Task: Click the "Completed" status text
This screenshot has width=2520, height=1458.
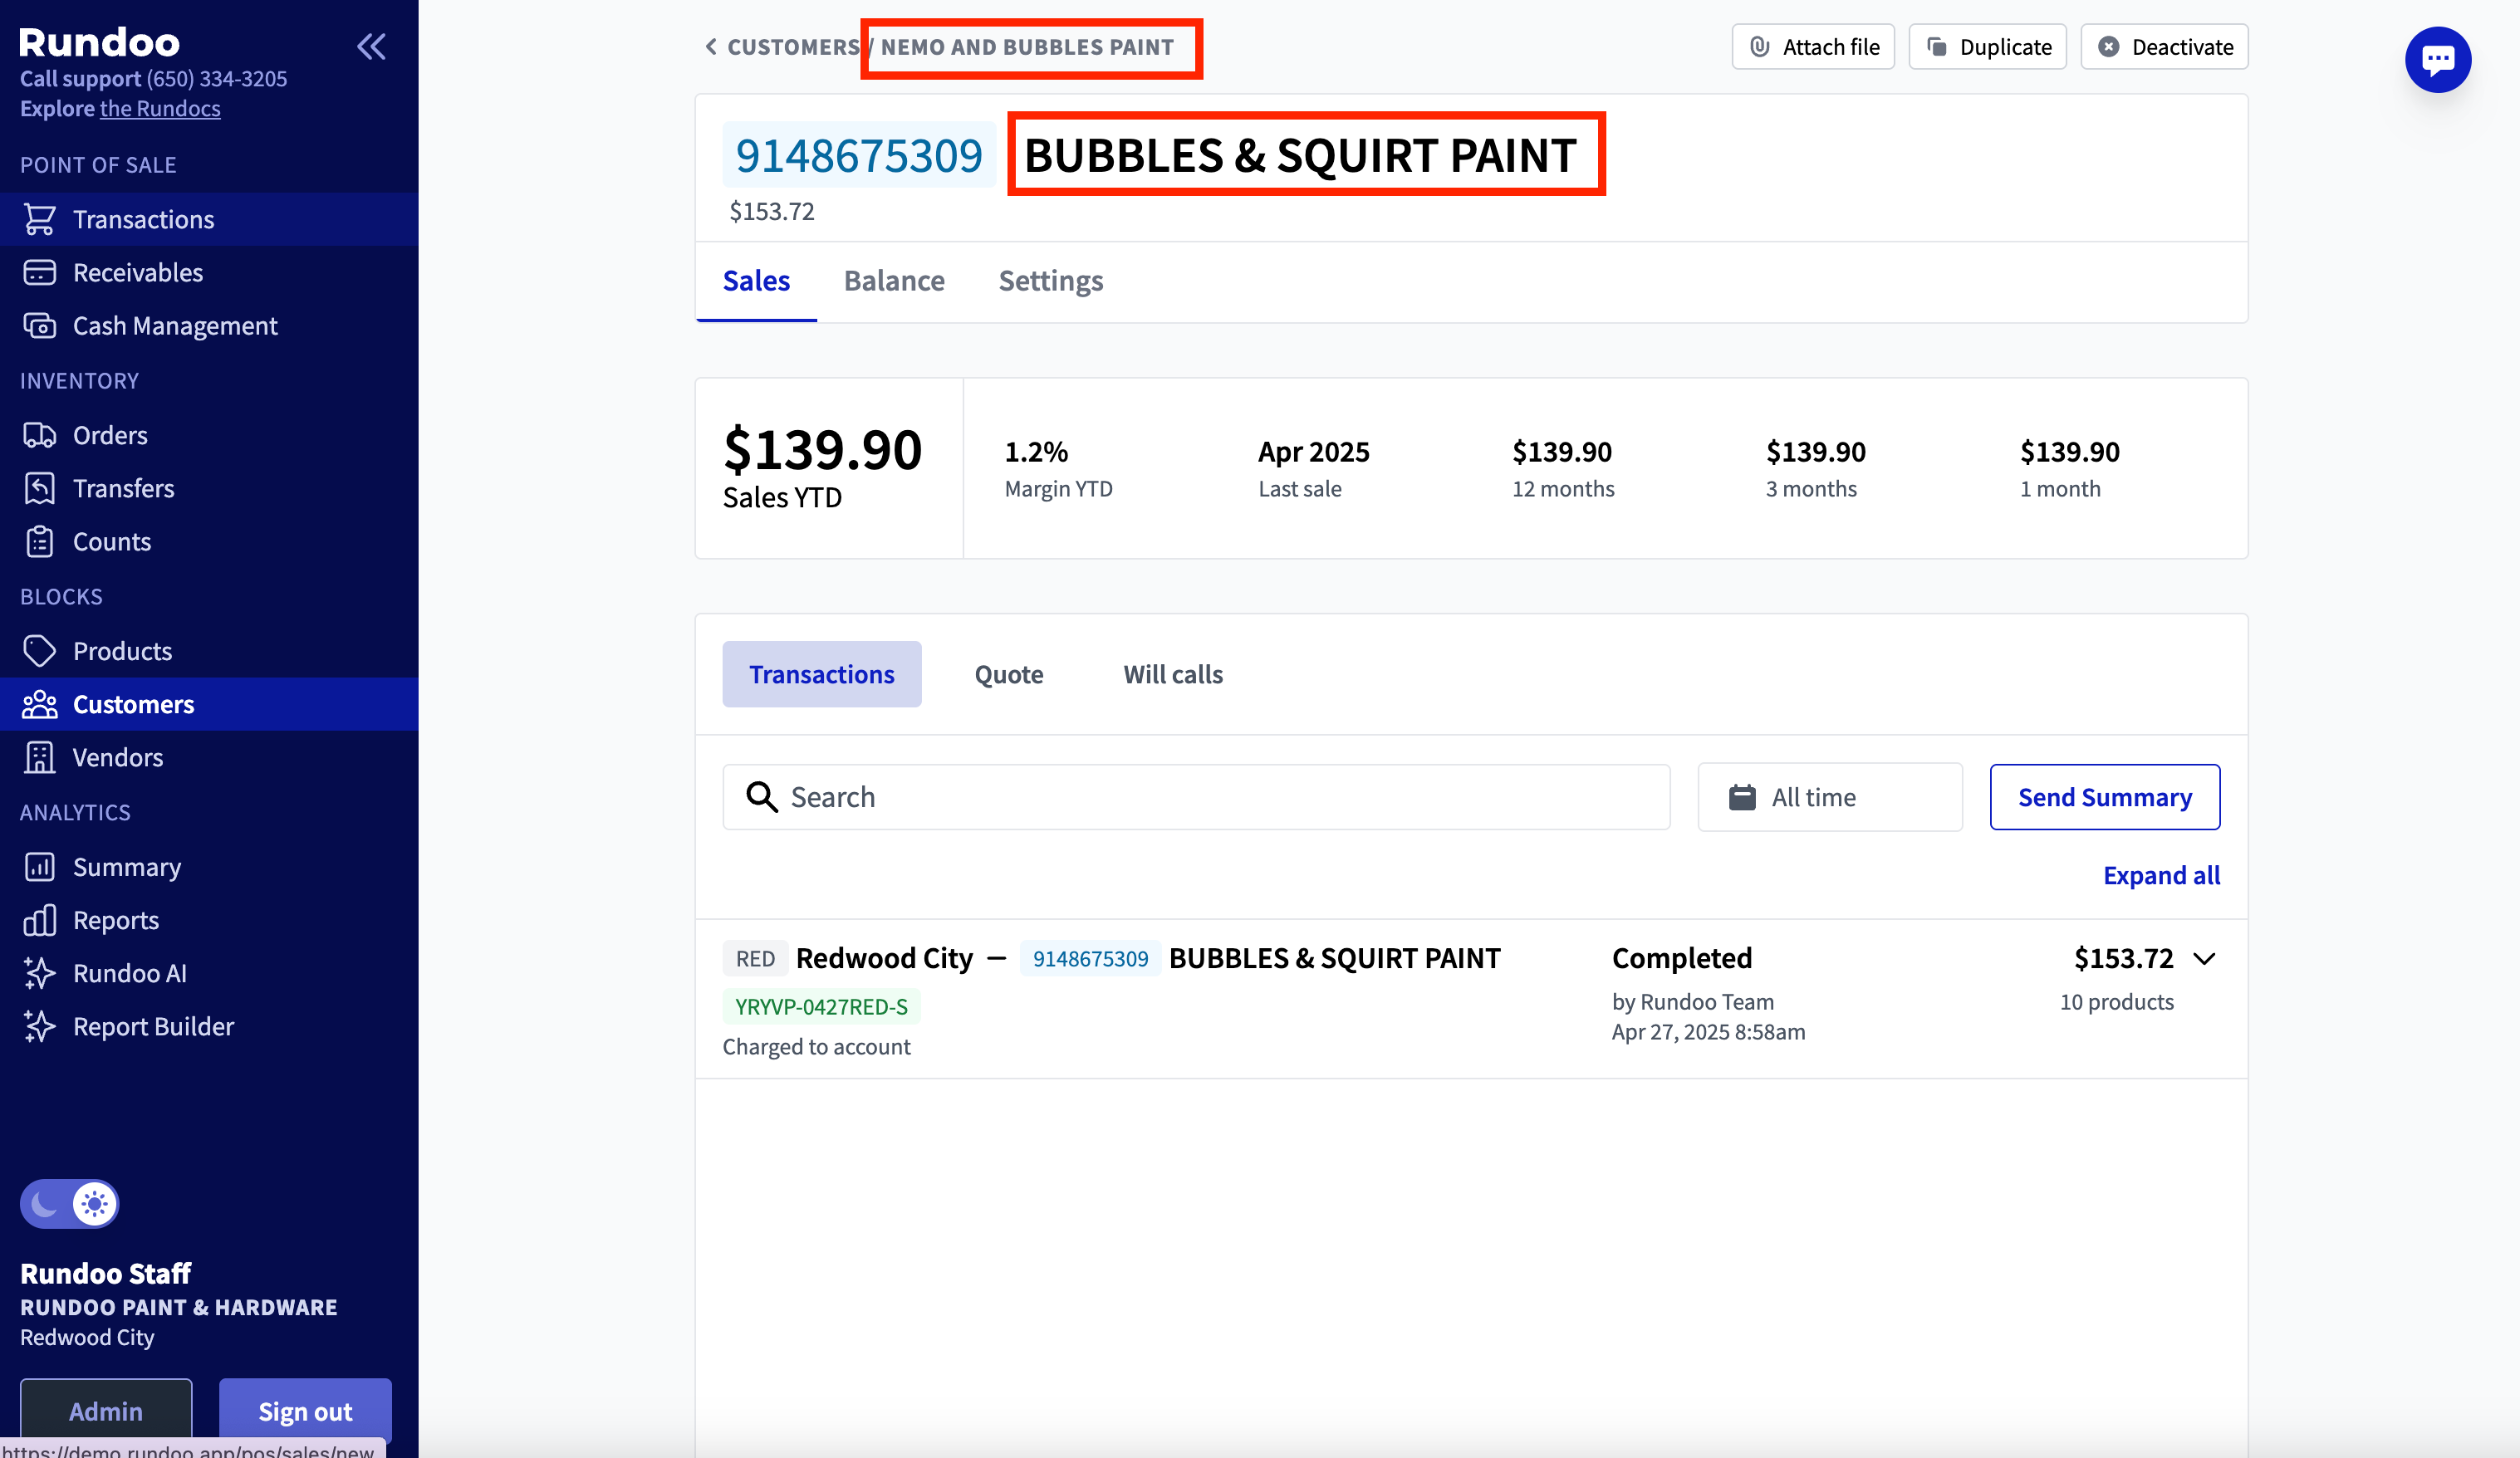Action: click(x=1681, y=957)
